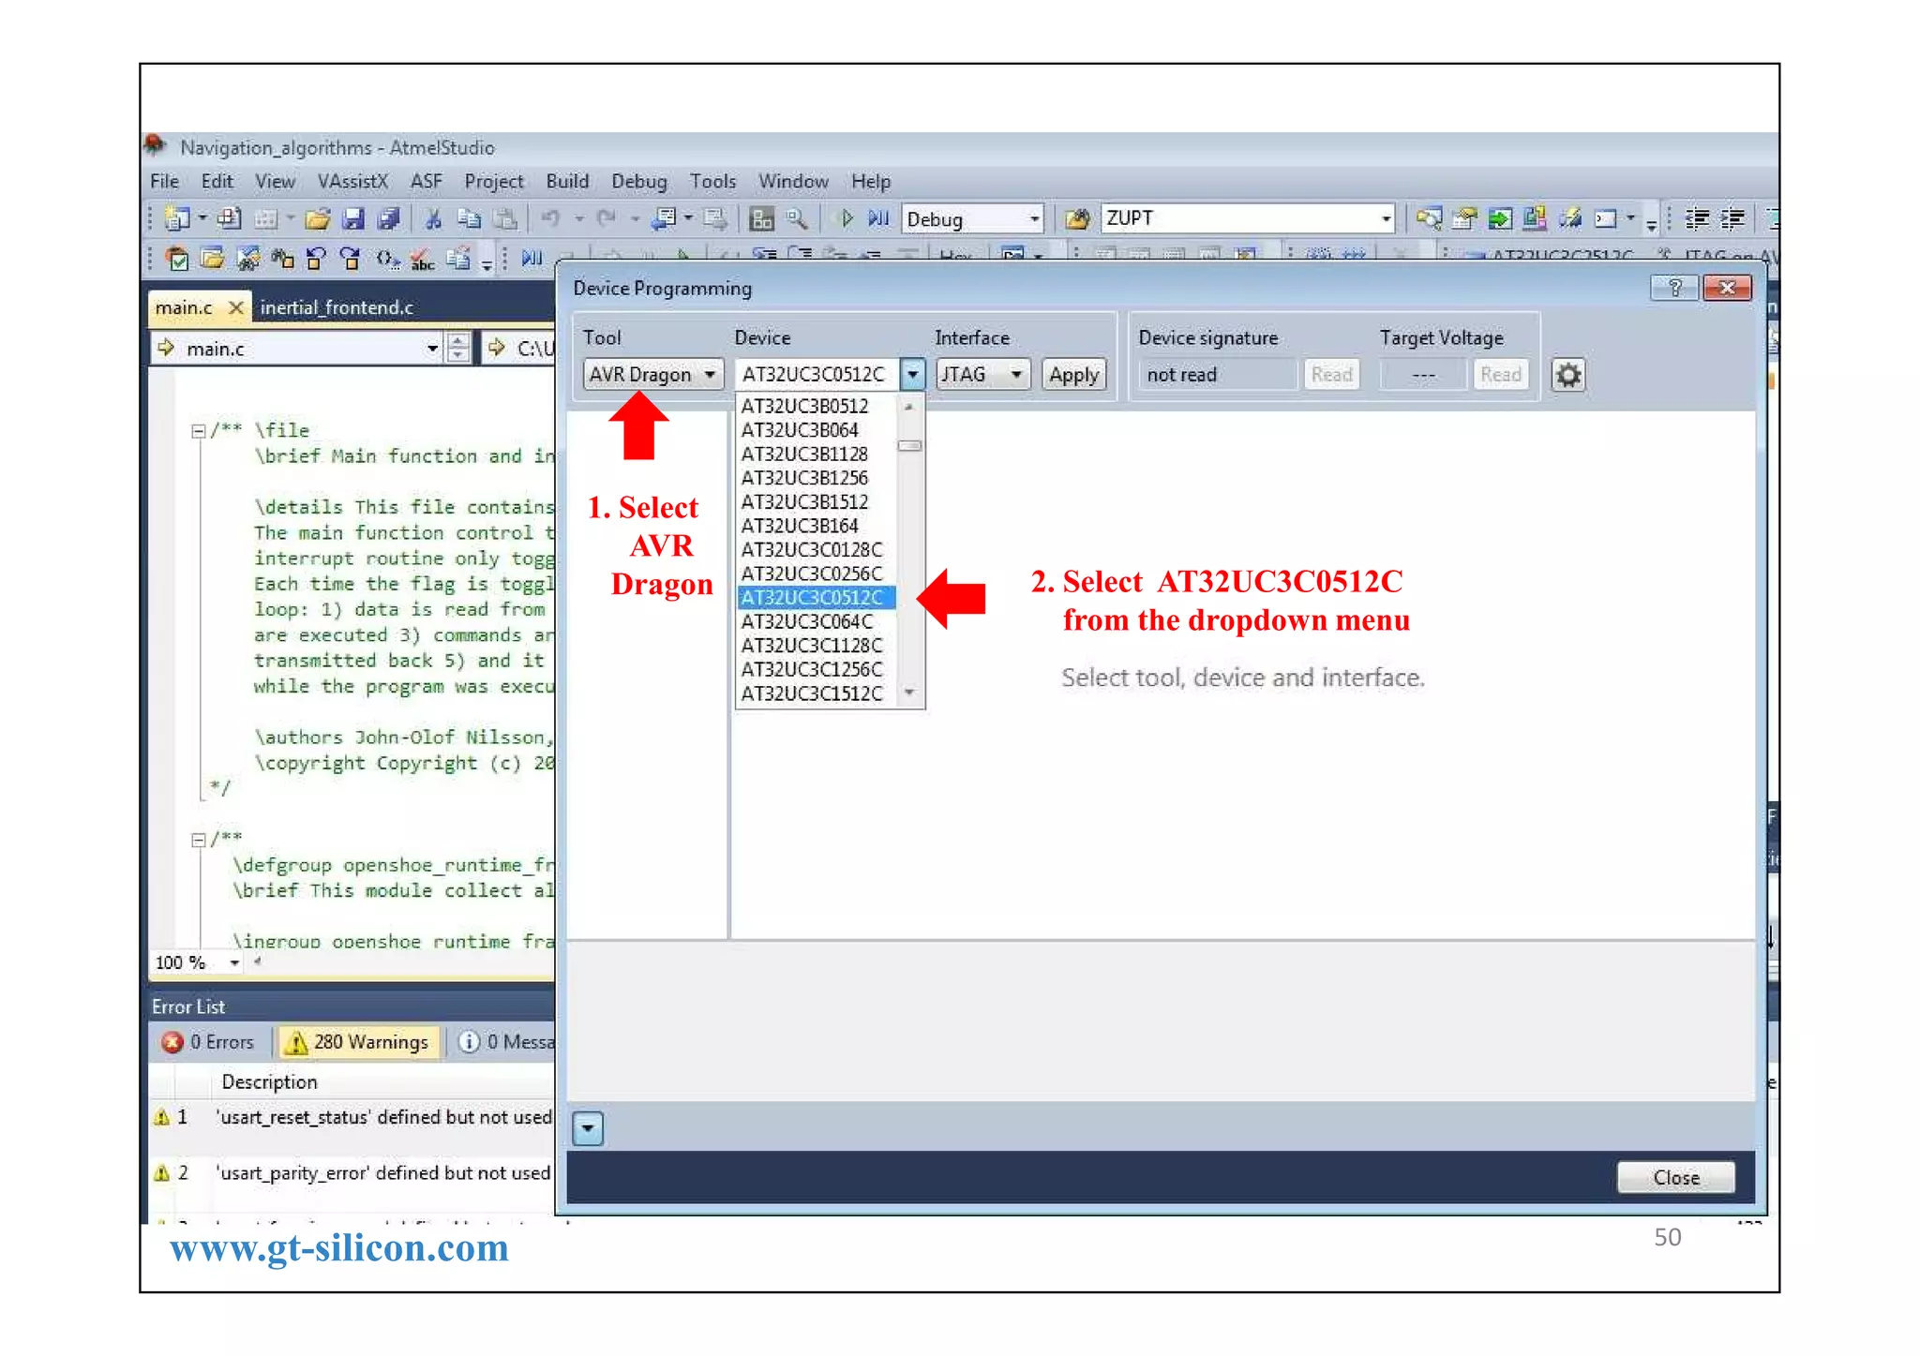Click the Save All icon

pos(388,219)
